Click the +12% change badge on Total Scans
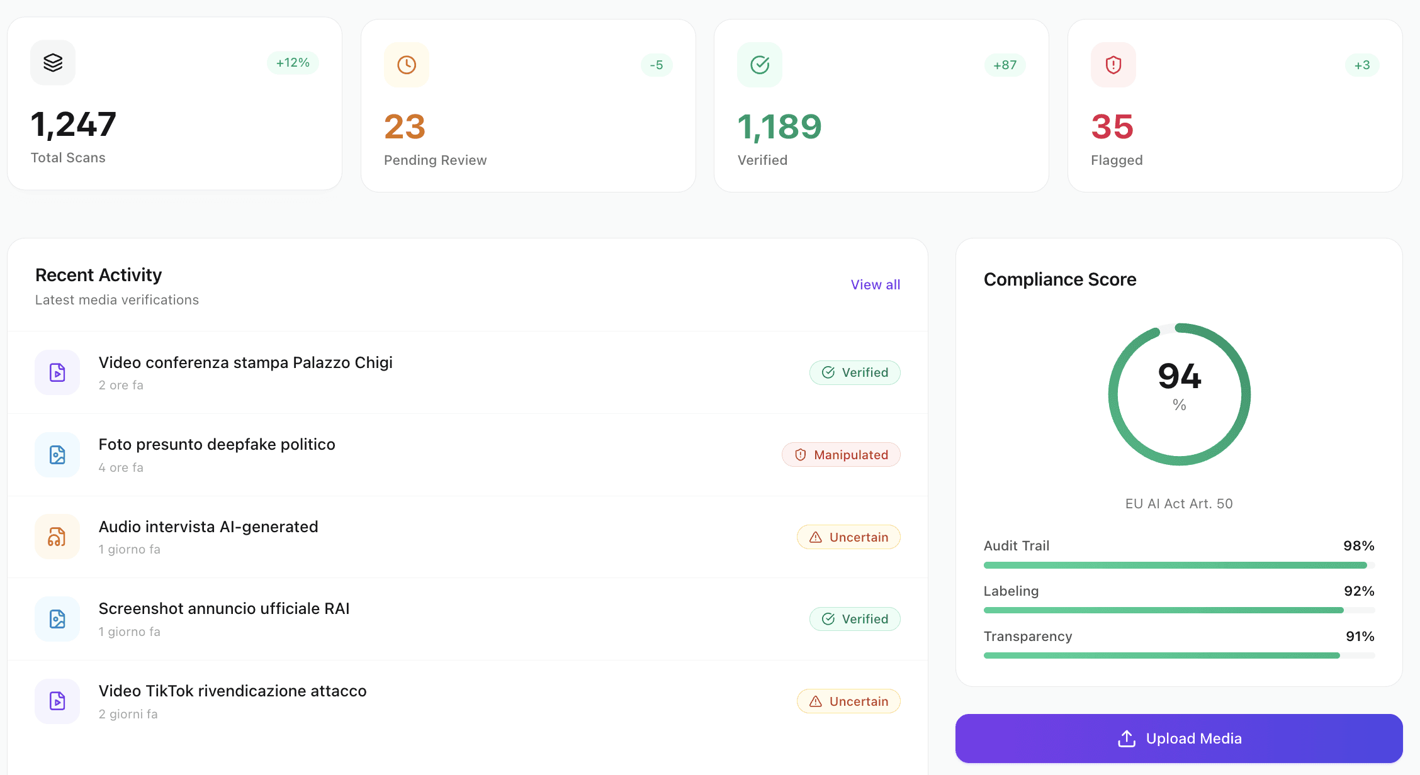The width and height of the screenshot is (1420, 775). (293, 62)
